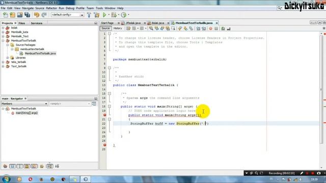Click the Clean and Build Project icon
This screenshot has height=183, width=326.
pos(97,15)
